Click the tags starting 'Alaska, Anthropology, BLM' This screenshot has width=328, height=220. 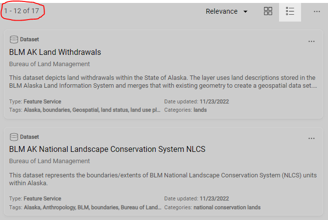coord(93,207)
